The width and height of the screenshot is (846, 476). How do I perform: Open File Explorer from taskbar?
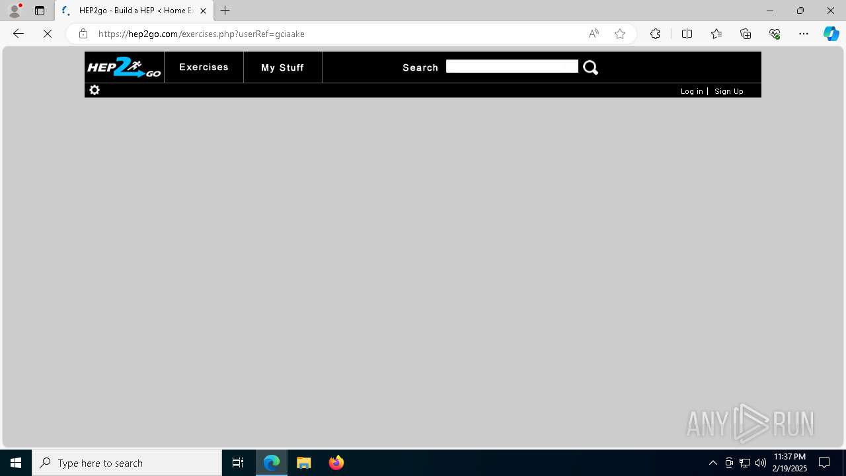click(x=304, y=463)
